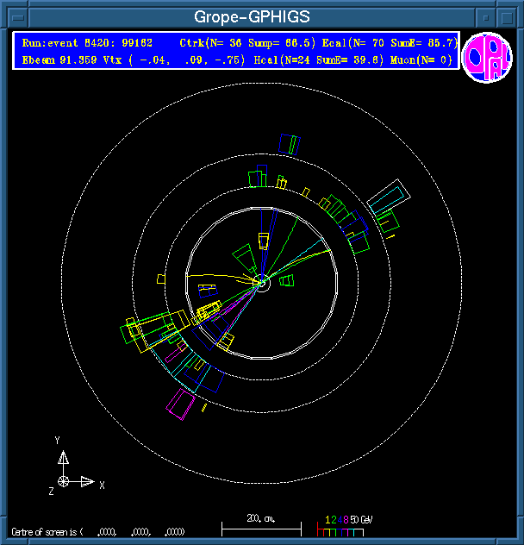524x545 pixels.
Task: Click the OPAL logo in header
Action: 487,57
